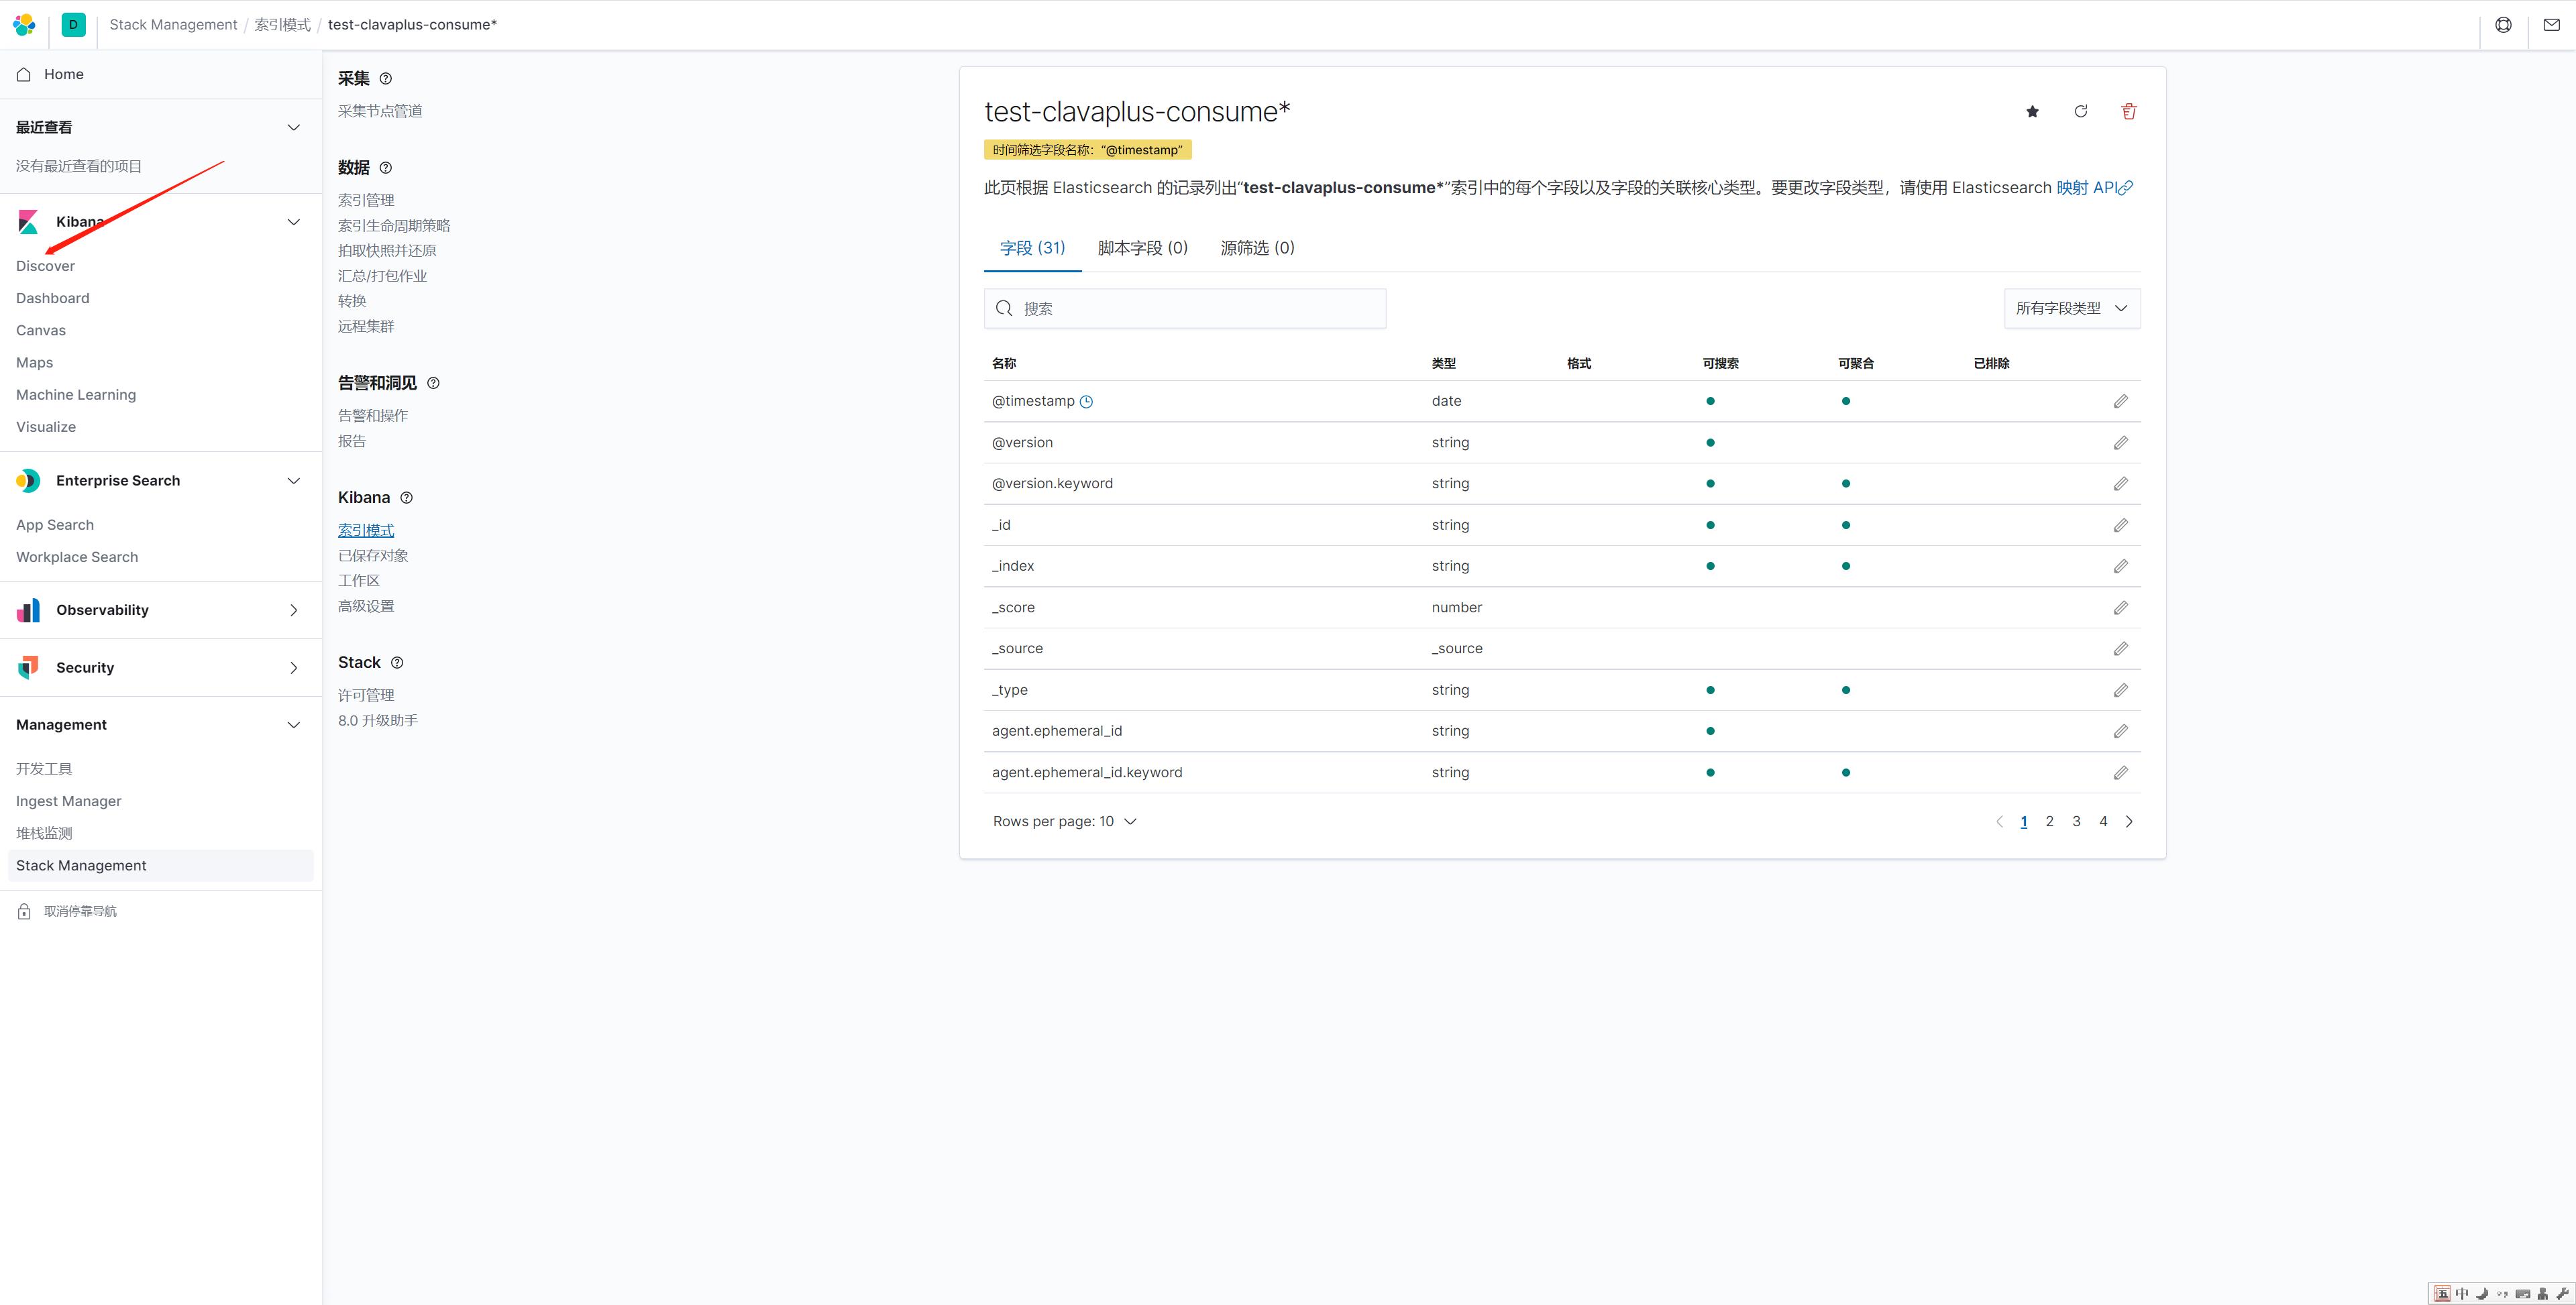2576x1305 pixels.
Task: Expand the Rows per page dropdown
Action: tap(1062, 819)
